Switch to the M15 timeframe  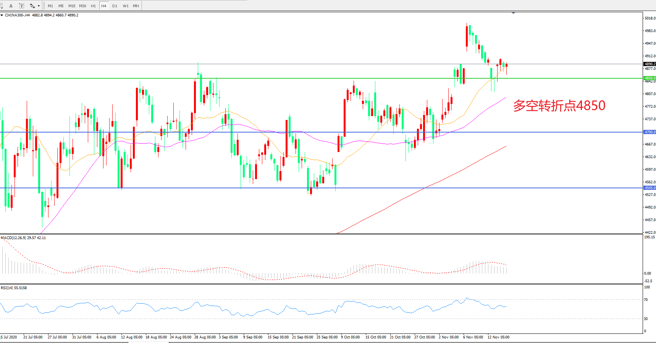click(x=72, y=6)
